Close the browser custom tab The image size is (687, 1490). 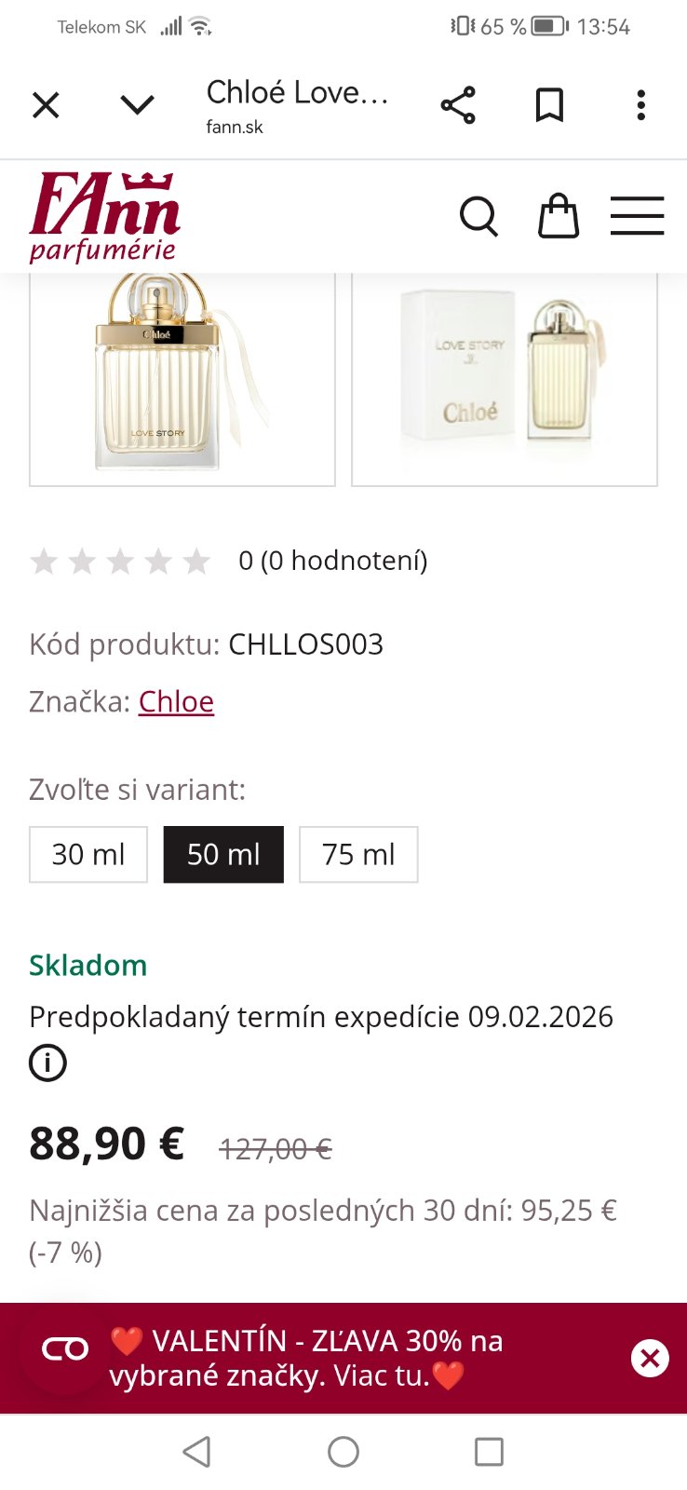click(46, 105)
